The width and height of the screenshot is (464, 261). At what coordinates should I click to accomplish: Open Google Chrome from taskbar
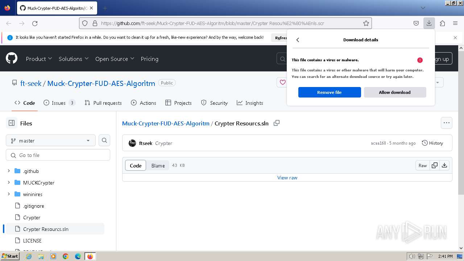[x=66, y=256]
